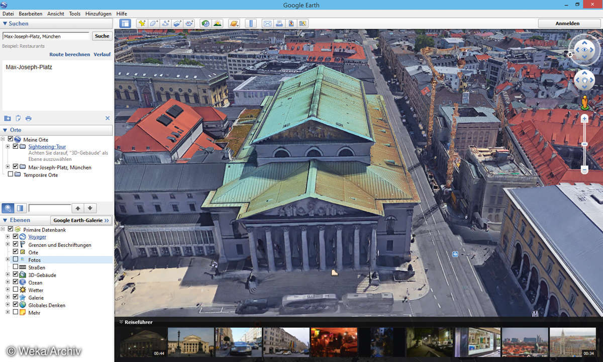
Task: Clear search results with the blue X
Action: coord(108,118)
